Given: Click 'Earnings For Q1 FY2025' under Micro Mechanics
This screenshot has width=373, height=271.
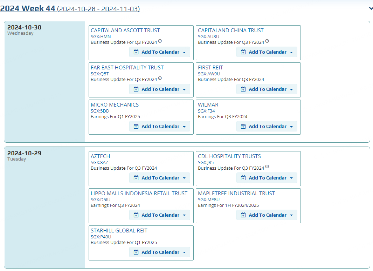Looking at the screenshot, I should point(115,117).
